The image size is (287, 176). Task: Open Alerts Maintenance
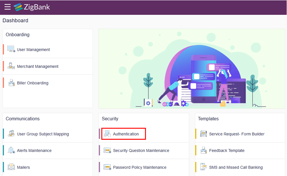34,151
